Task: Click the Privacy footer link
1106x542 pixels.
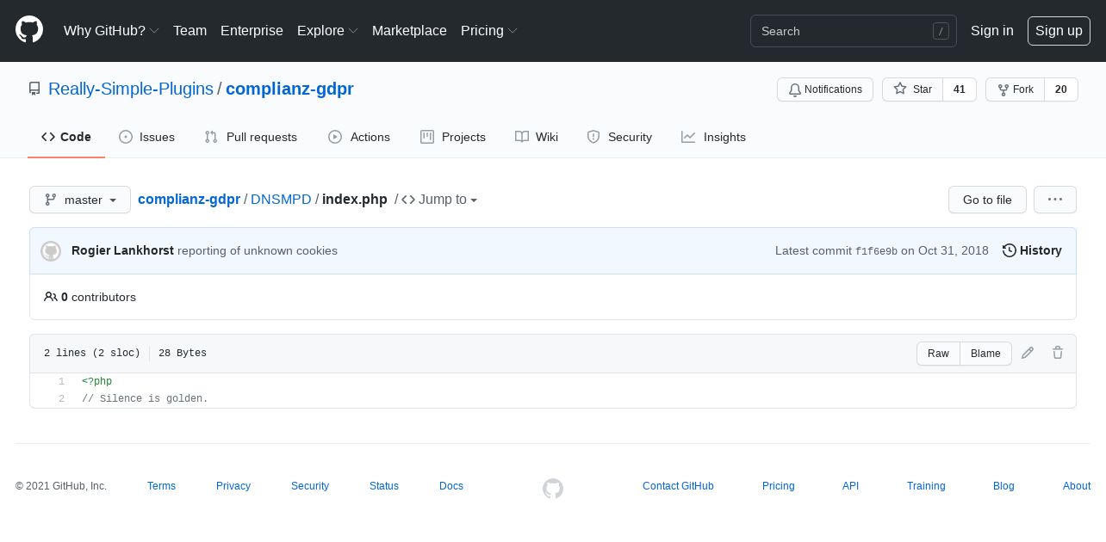Action: 233,486
